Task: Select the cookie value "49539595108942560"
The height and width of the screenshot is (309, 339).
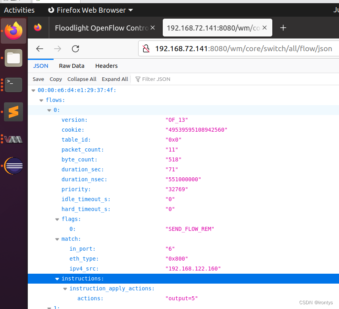Action: coord(196,130)
